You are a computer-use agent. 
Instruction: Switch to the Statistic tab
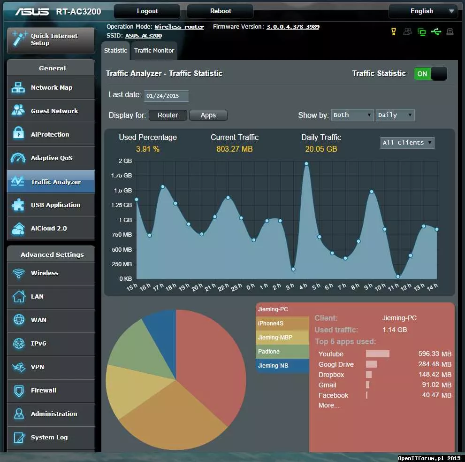tap(115, 51)
